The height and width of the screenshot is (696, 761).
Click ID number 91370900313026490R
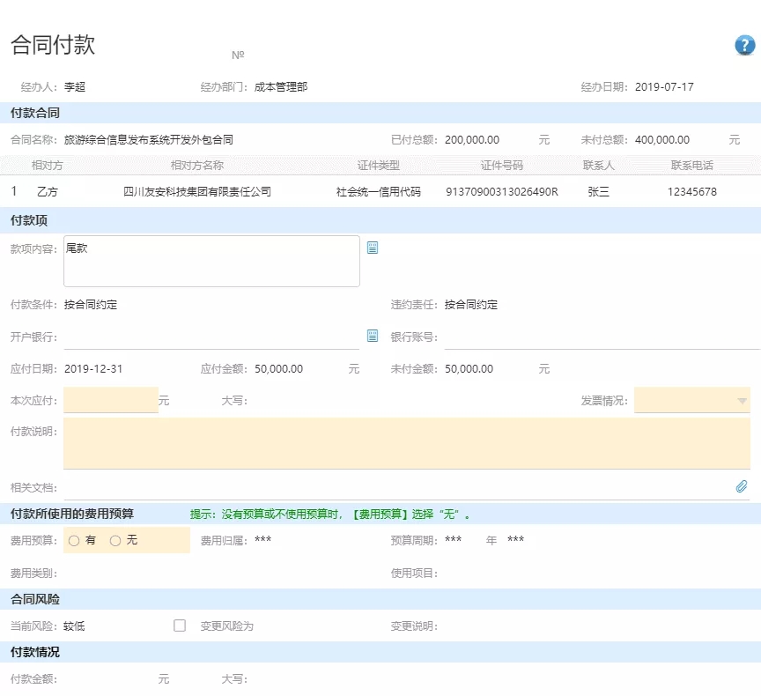pyautogui.click(x=502, y=192)
